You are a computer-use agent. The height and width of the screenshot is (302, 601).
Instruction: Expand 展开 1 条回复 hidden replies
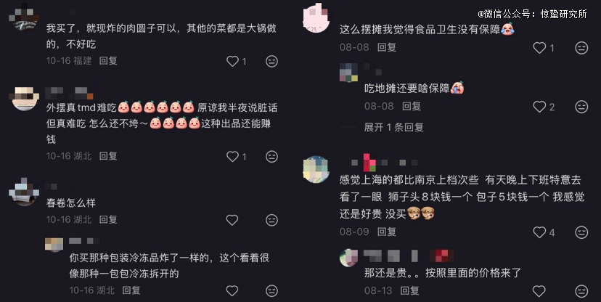pyautogui.click(x=393, y=127)
